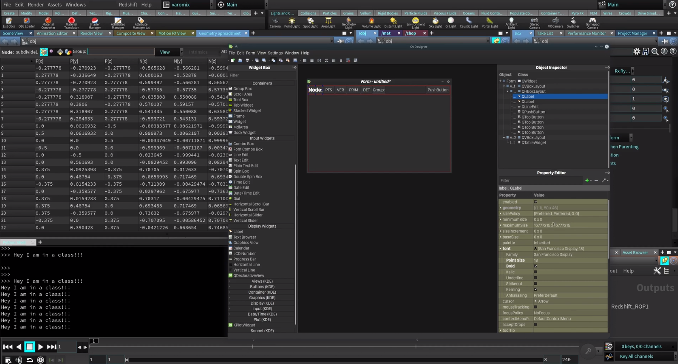Collapse the font property group
This screenshot has width=678, height=364.
coord(501,249)
